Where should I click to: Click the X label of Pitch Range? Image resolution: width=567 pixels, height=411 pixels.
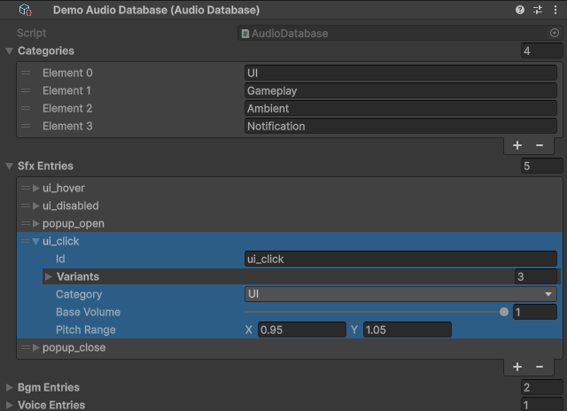(x=249, y=330)
